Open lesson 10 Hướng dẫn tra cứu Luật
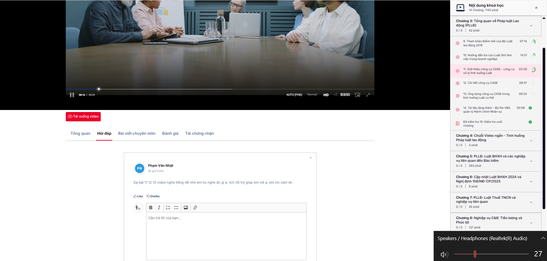The height and width of the screenshot is (261, 547). (x=496, y=57)
